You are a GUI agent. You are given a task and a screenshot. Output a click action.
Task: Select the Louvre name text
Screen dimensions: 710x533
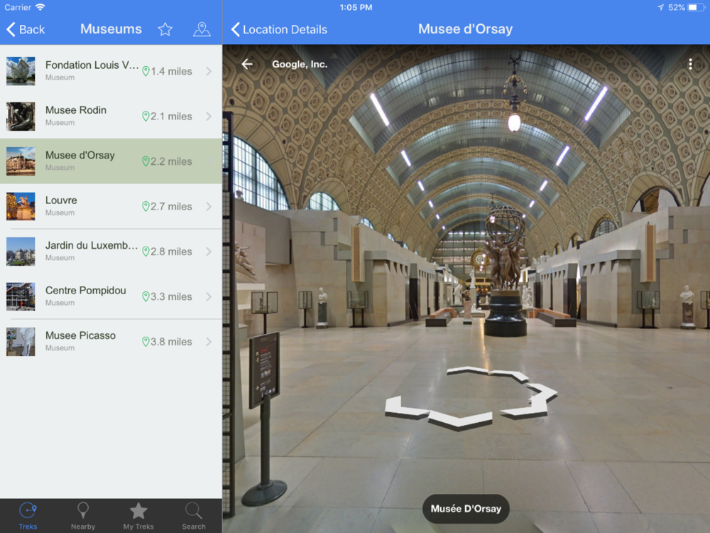(x=61, y=200)
